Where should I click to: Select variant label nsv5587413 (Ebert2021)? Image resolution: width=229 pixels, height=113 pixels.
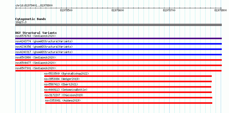pos(61,84)
